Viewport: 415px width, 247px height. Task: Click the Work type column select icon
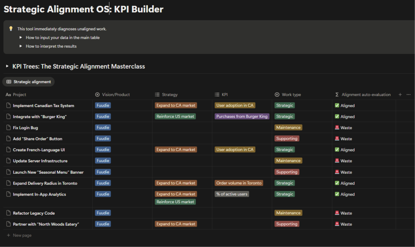point(277,95)
